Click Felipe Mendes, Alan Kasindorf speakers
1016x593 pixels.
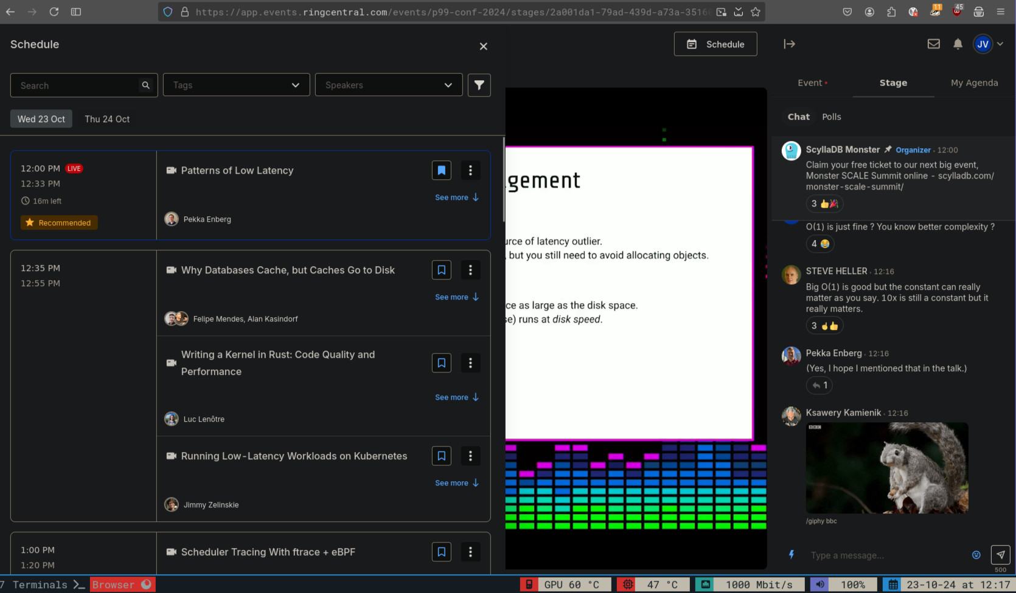coord(245,319)
